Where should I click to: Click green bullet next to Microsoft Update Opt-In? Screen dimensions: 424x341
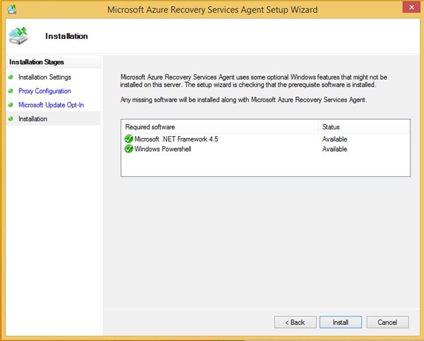[11, 104]
